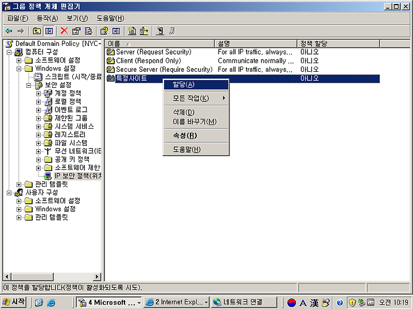413x310 pixels.
Task: Expand the 이벤트 로그 node
Action: [x=38, y=110]
